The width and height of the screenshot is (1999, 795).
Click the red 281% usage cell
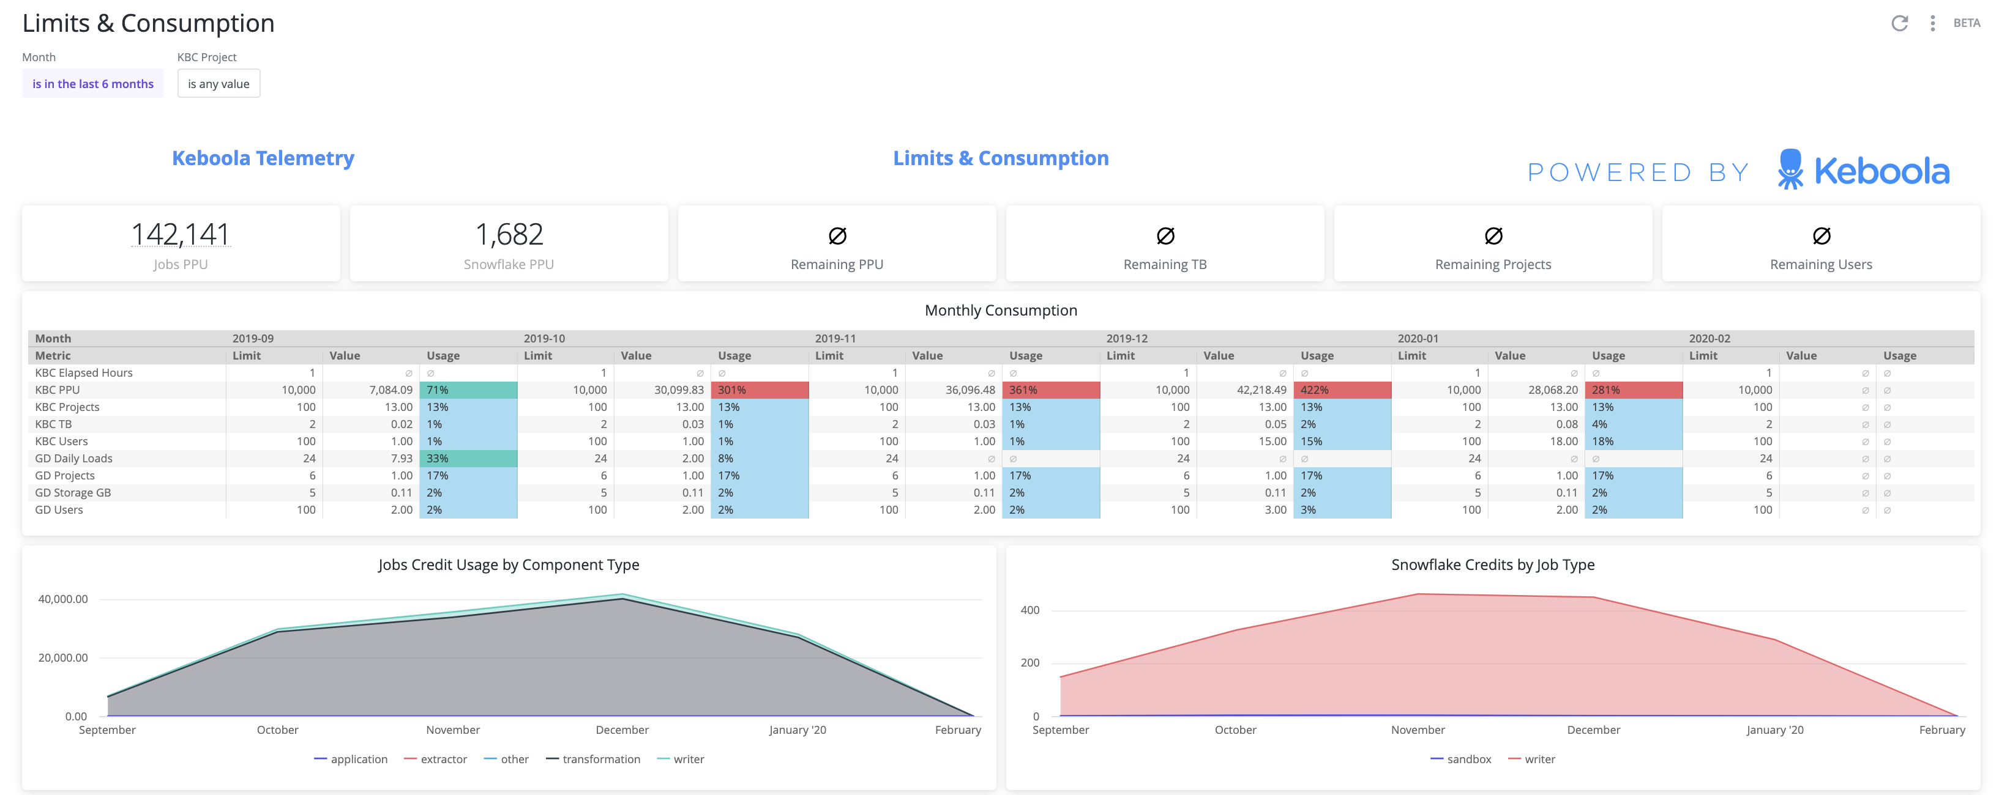coord(1634,390)
